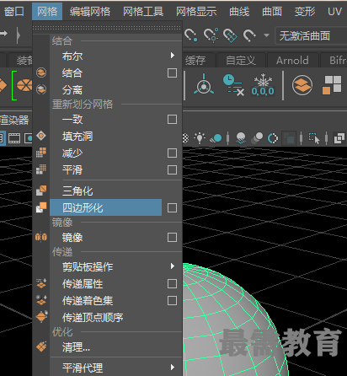This screenshot has height=376, width=347.
Task: Switch to the 缓存 shelf tab
Action: [195, 60]
